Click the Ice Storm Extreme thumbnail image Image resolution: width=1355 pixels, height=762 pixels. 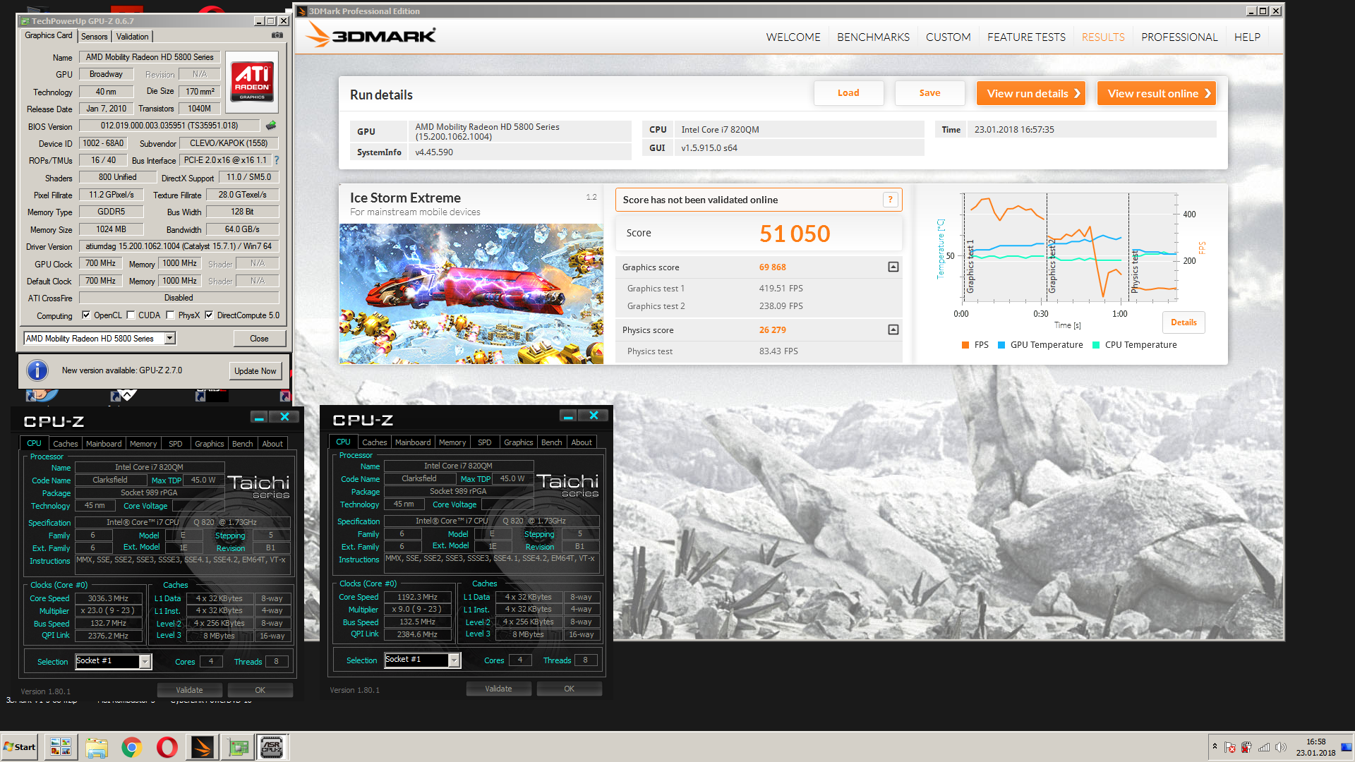(x=471, y=294)
